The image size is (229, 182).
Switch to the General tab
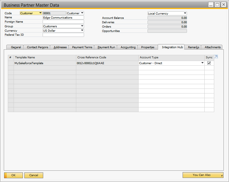(16, 47)
